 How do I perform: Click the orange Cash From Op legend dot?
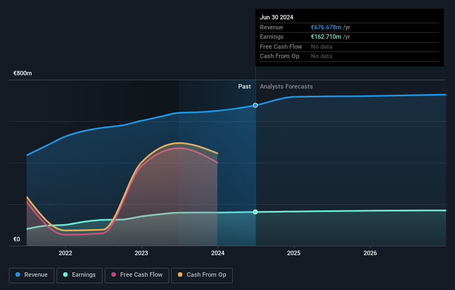click(x=180, y=275)
